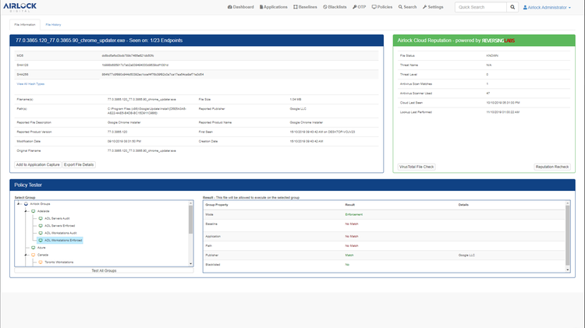This screenshot has width=585, height=328.
Task: Click the KNOWN file status value
Action: [x=492, y=55]
